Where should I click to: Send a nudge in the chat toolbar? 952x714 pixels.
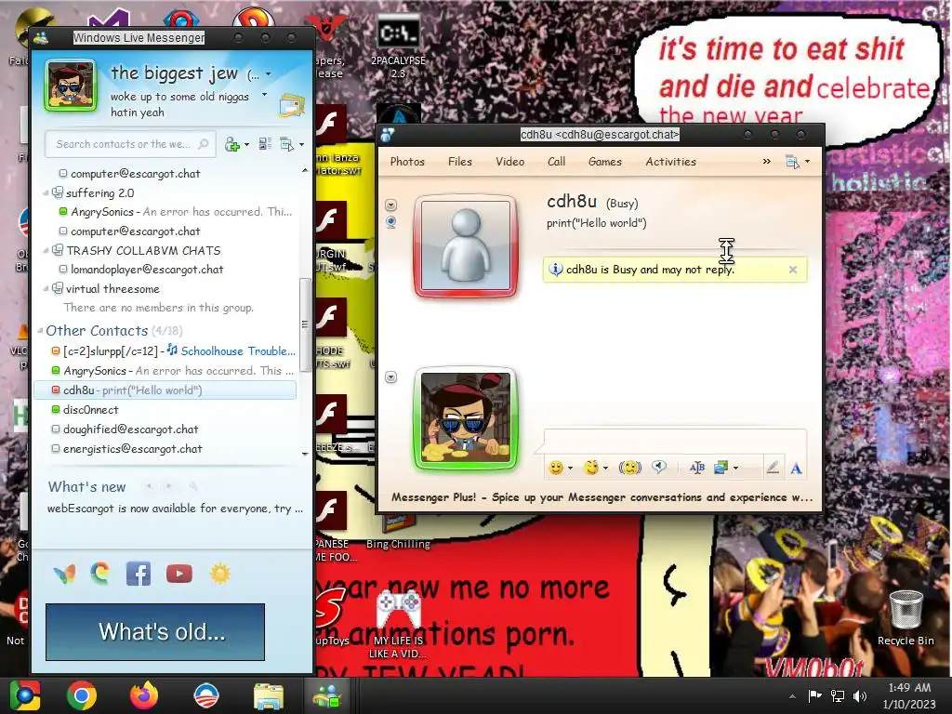click(629, 468)
